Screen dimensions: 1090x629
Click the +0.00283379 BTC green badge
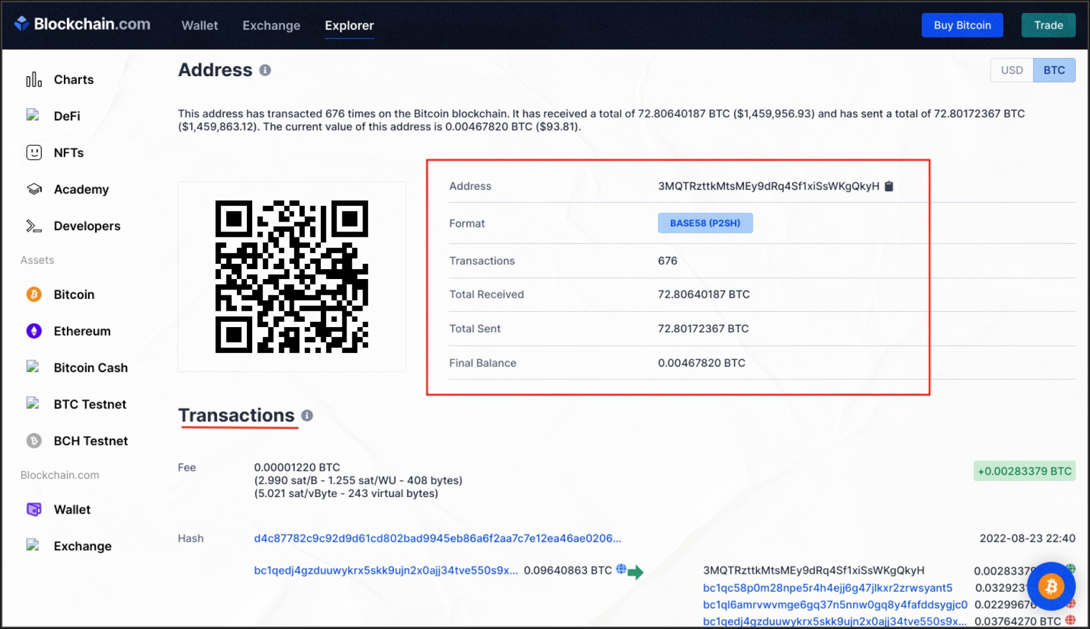click(x=1024, y=471)
